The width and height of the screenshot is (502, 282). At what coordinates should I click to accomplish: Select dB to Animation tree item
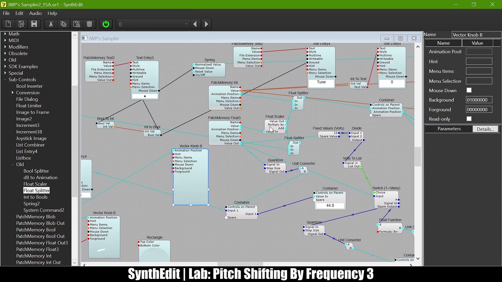coord(40,177)
